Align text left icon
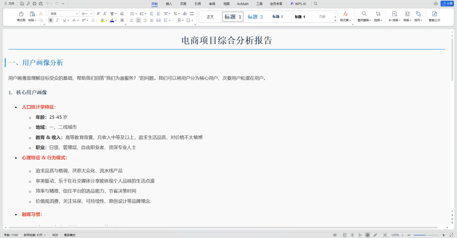Viewport: 457px width, 238px height. point(132,20)
